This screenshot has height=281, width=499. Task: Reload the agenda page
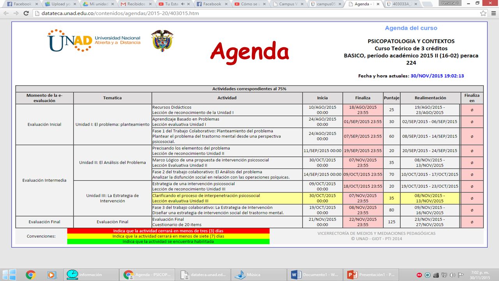tap(26, 13)
